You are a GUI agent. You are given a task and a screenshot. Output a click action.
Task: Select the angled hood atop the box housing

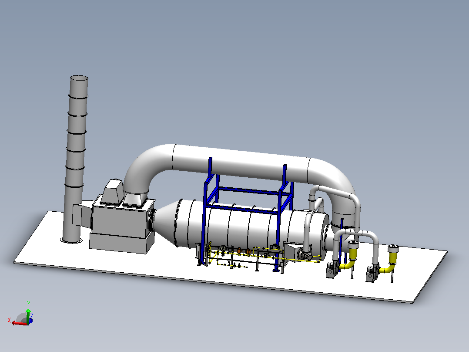coord(112,192)
